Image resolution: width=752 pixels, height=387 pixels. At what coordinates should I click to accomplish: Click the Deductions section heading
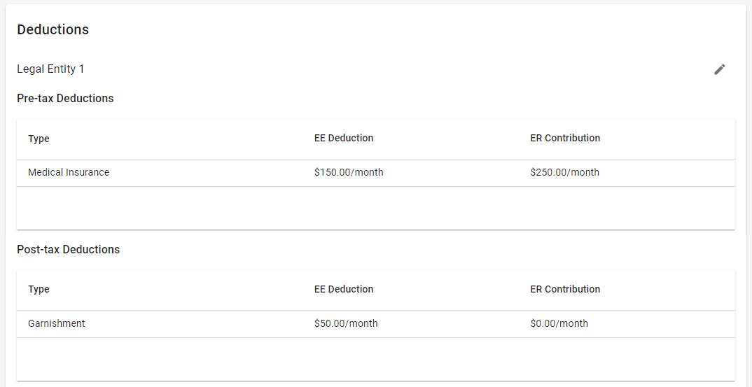[x=53, y=29]
